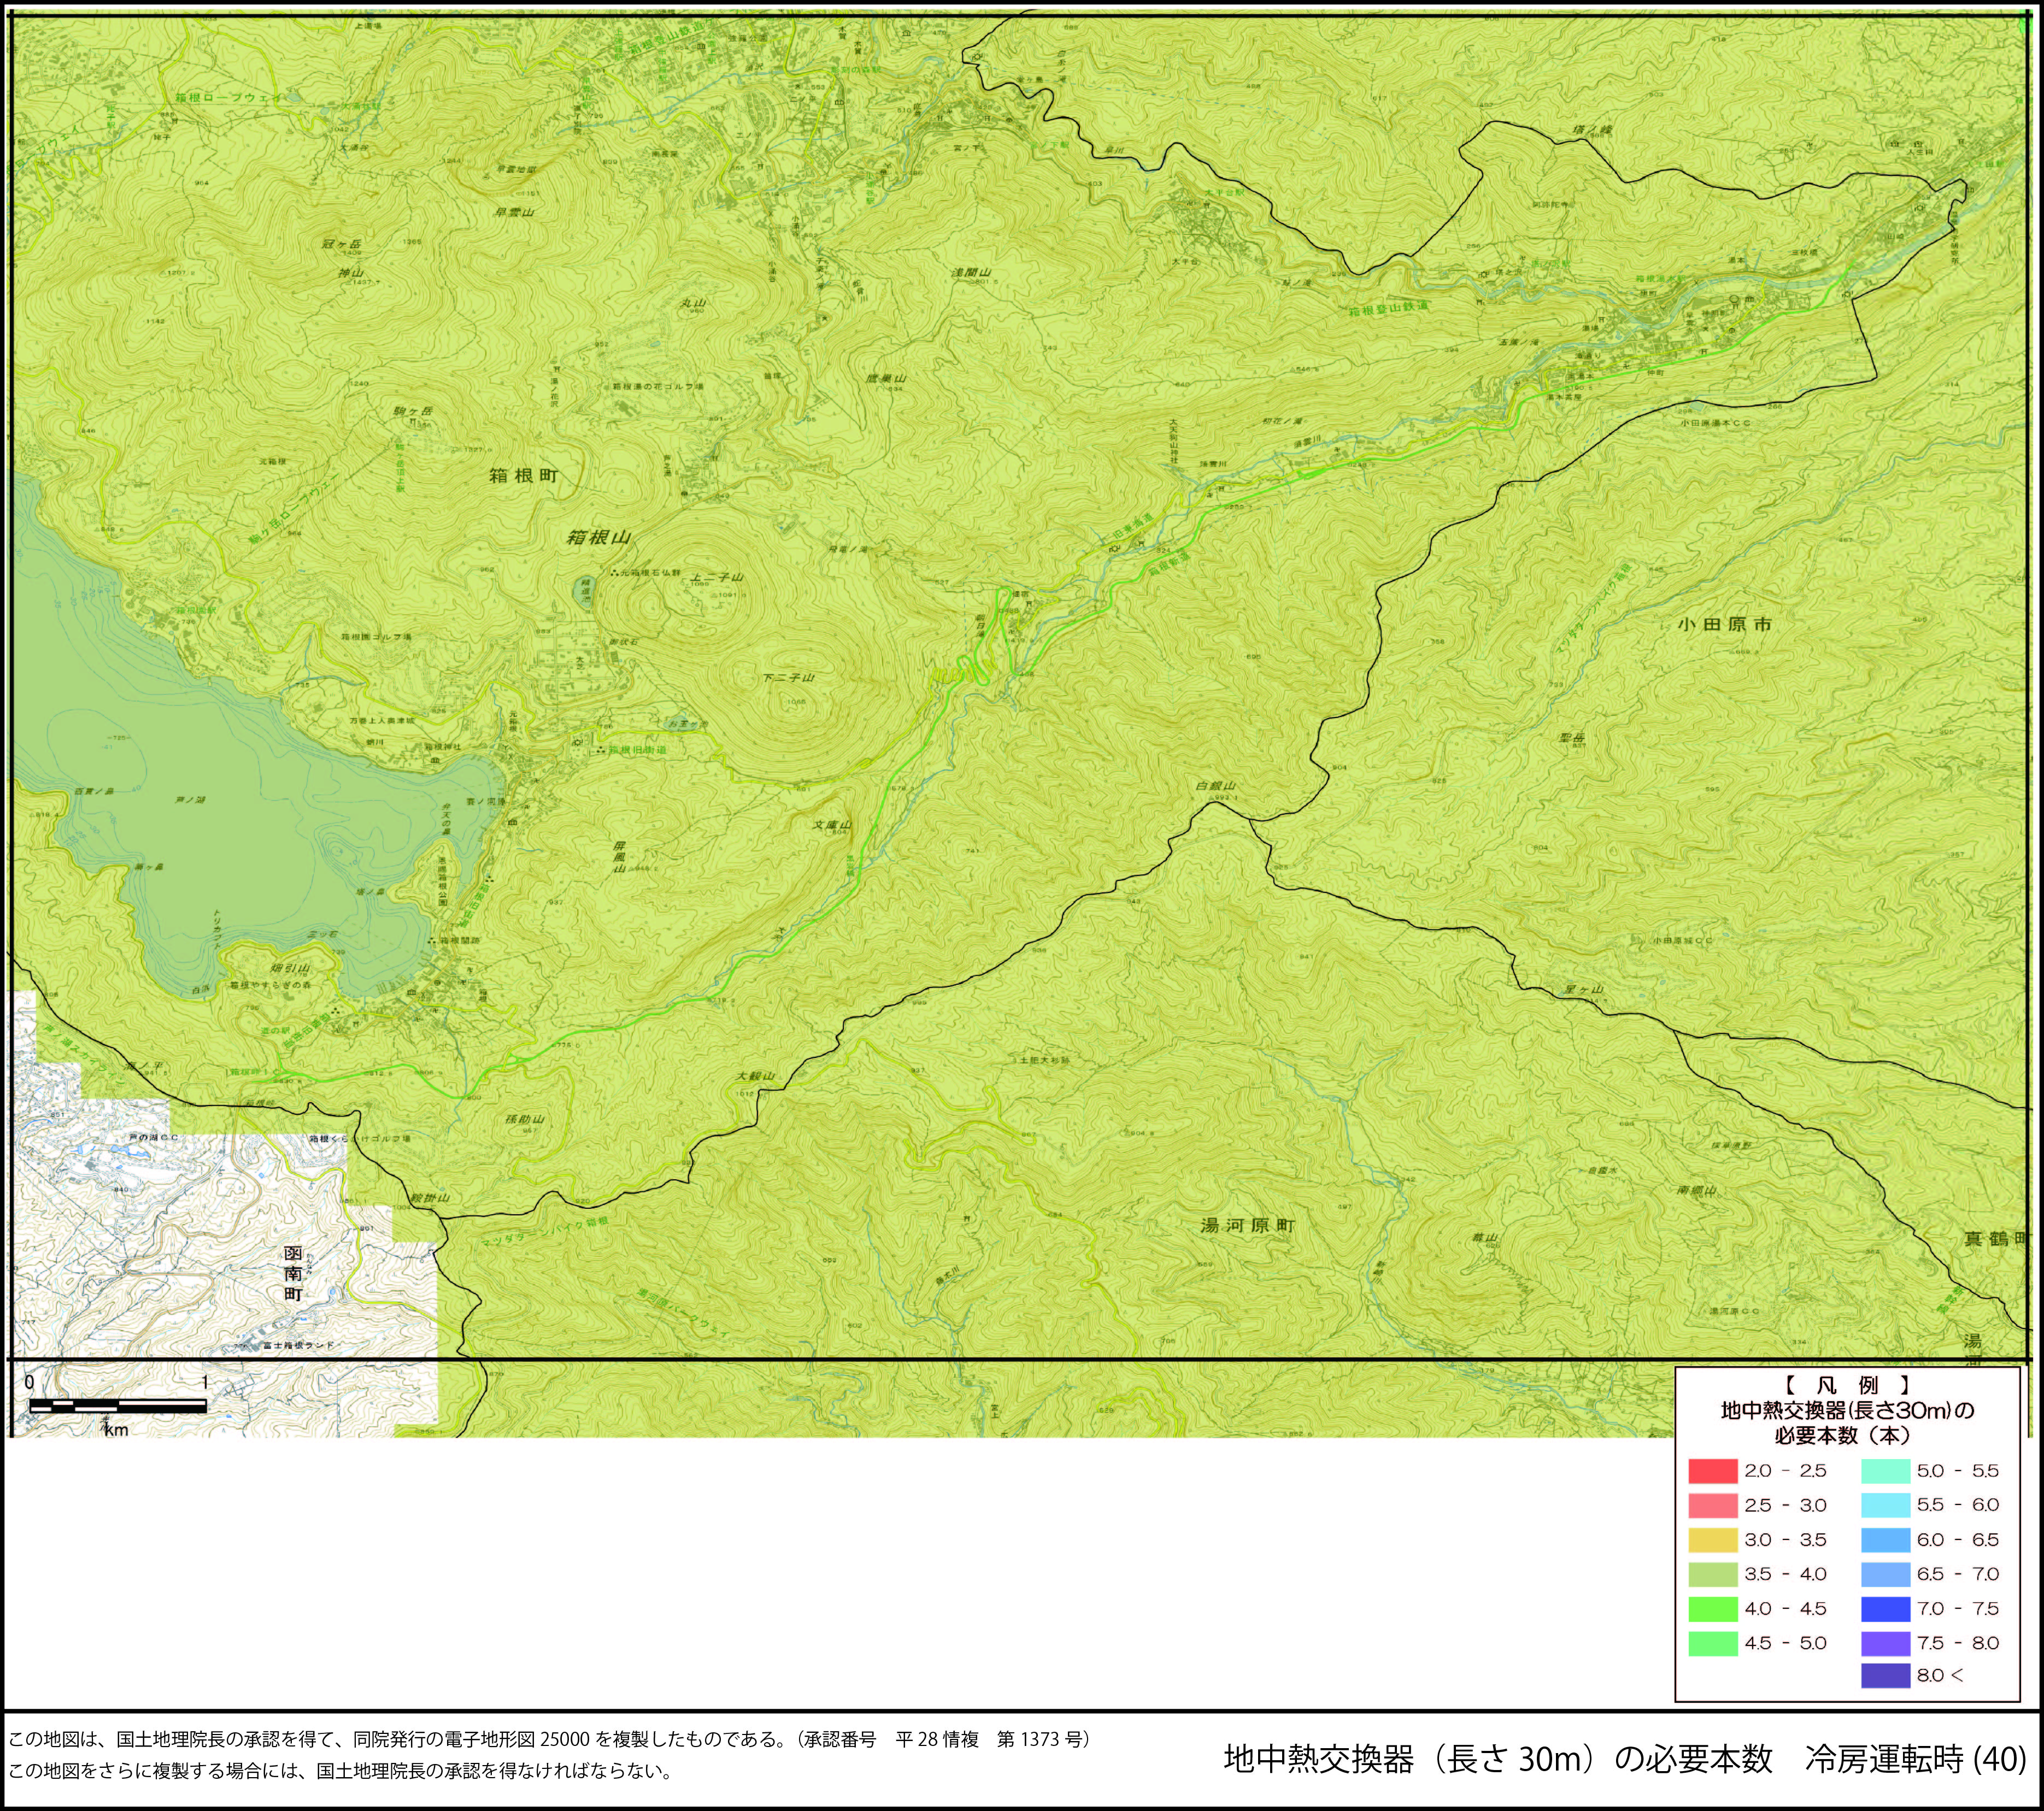Click the bottom title 地中熱交換器（長さ30m）の必要本数 冷房運転時 (40)

click(1625, 1759)
